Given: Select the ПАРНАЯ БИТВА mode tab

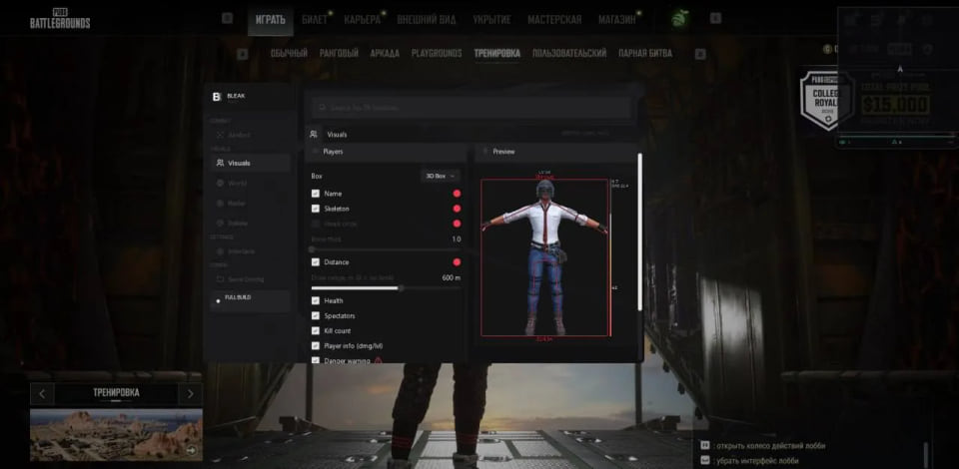Looking at the screenshot, I should click(x=645, y=54).
